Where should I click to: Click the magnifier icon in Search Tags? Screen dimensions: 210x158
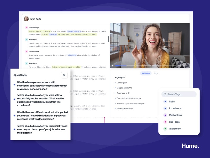[165, 94]
